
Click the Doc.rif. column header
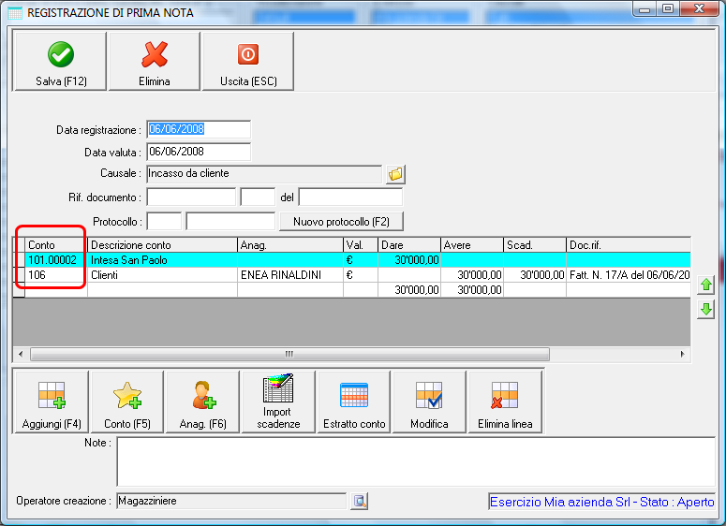click(x=629, y=245)
